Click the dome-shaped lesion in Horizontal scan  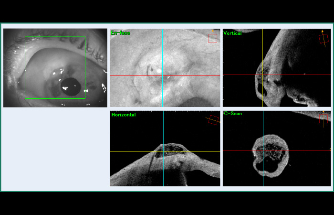coord(172,150)
